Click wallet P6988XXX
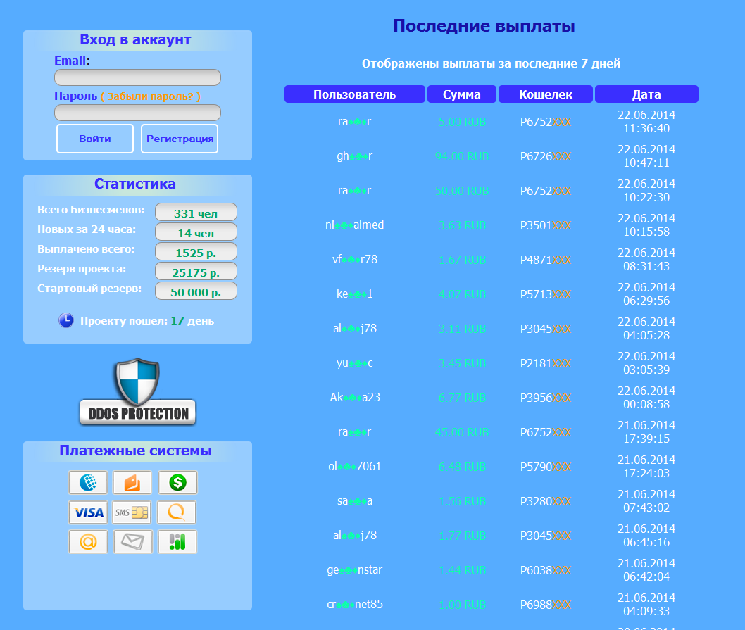 (546, 605)
